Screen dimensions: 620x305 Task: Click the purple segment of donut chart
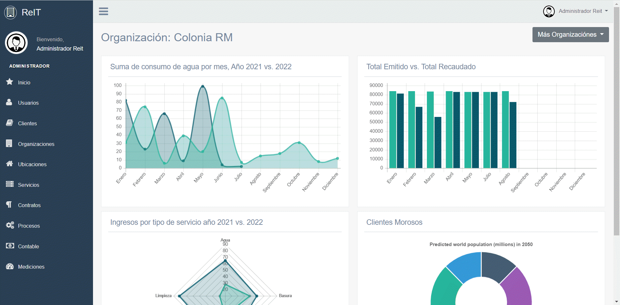[518, 287]
